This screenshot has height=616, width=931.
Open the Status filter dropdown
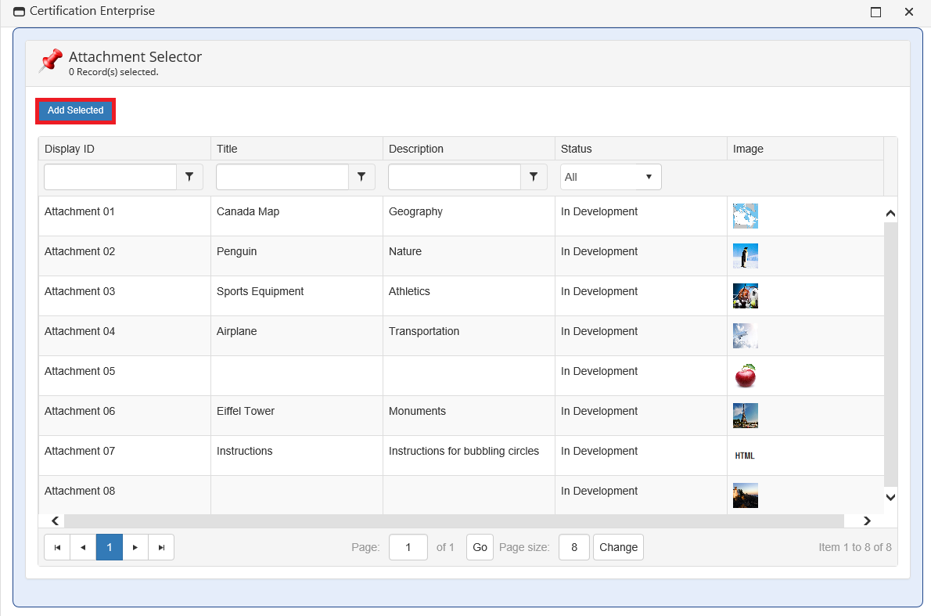click(610, 177)
